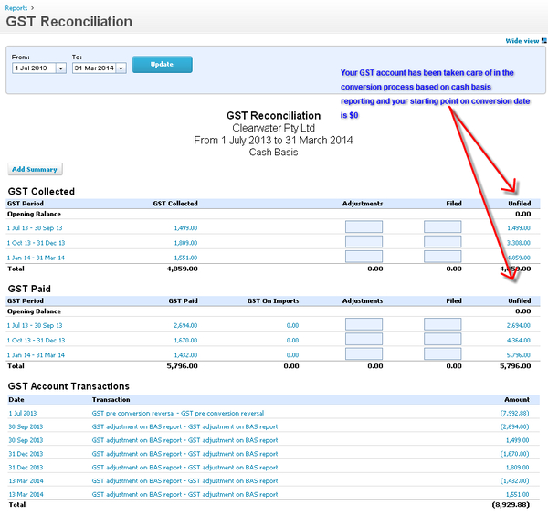Click GST Paid amount 2,694.00

point(185,325)
